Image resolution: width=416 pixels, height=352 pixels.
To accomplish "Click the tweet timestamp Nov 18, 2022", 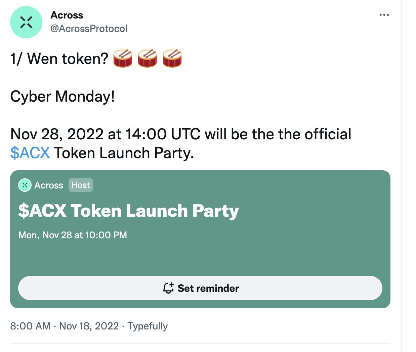I will coord(89,326).
